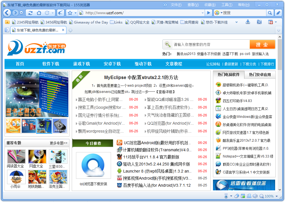Open the download manager icon in bookmarks bar
This screenshot has width=285, height=202.
click(x=248, y=22)
